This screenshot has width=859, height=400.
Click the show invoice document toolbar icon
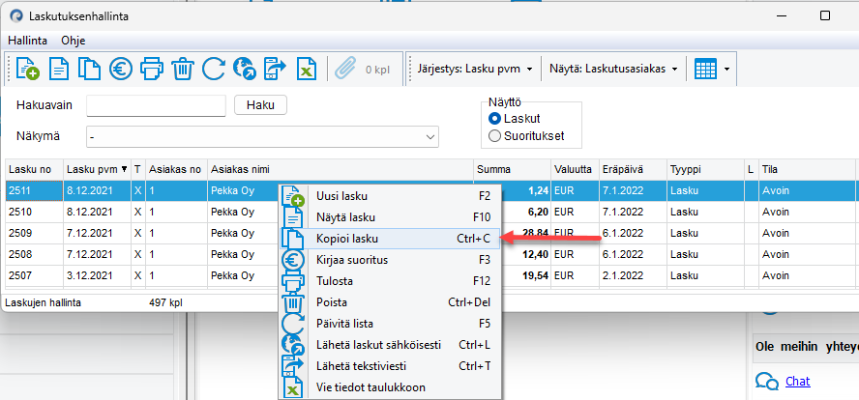coord(59,69)
